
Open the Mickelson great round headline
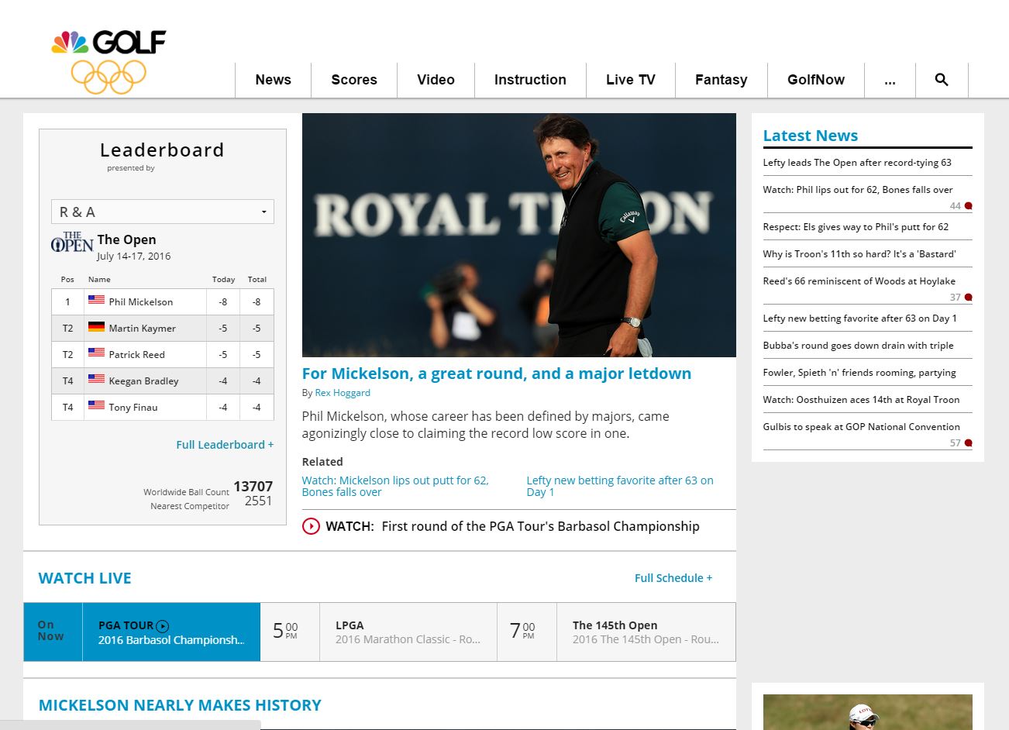pyautogui.click(x=497, y=374)
